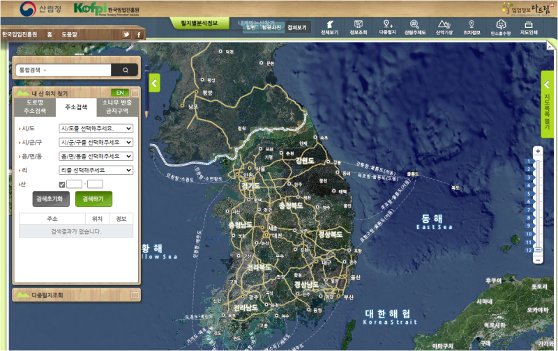The width and height of the screenshot is (558, 351).
Task: Click the 대한해협 Korea Strait label
Action: (389, 317)
